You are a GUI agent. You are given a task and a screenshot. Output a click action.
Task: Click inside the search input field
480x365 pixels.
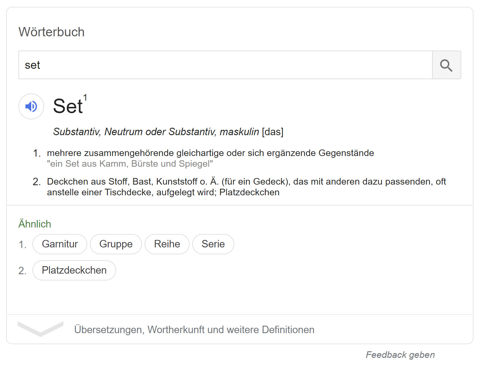225,65
